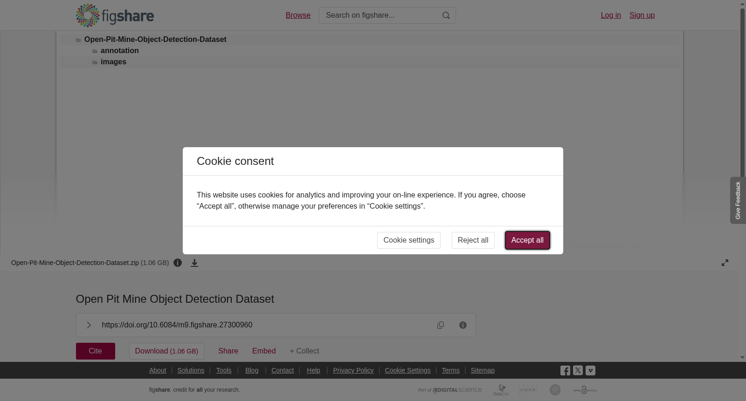This screenshot has height=401, width=746.
Task: Open the Blog footer link
Action: click(x=252, y=370)
